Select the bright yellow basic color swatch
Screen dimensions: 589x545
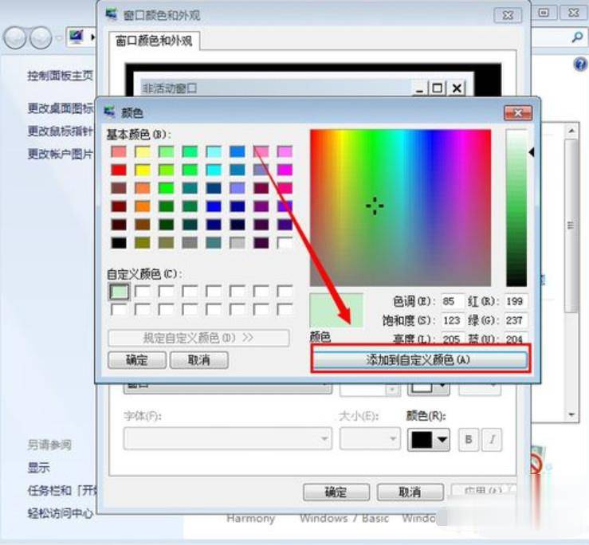point(143,170)
